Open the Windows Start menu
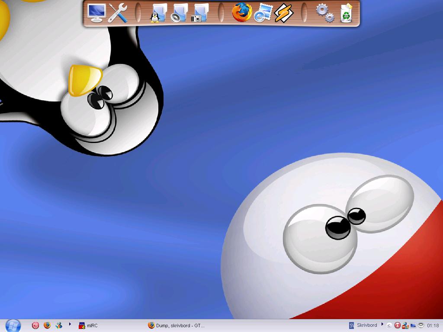443x332 pixels. [13, 326]
